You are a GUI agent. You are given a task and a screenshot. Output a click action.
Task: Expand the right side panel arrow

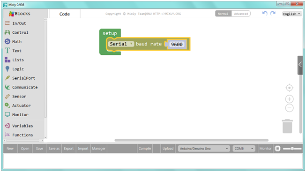point(300,65)
